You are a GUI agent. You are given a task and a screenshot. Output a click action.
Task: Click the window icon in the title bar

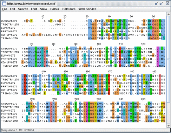[x=4, y=4]
